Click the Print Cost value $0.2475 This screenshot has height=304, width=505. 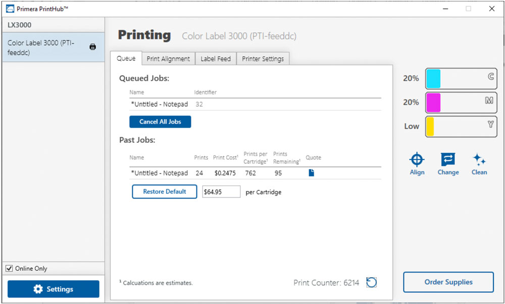tap(225, 173)
